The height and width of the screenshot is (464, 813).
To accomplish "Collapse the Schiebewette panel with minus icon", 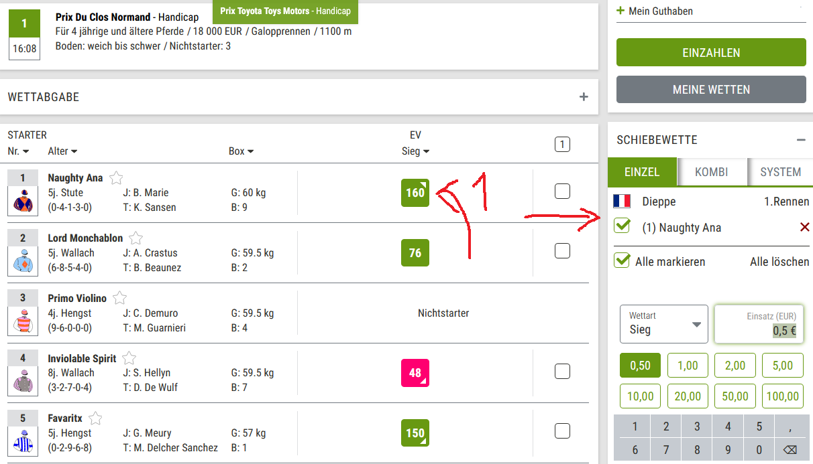I will (x=801, y=140).
